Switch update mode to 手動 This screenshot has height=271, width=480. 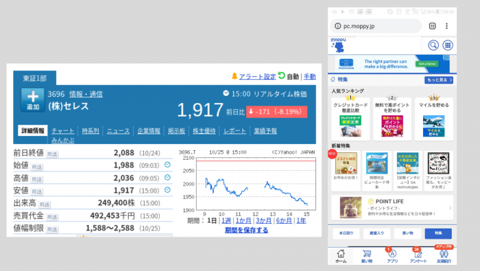point(309,77)
